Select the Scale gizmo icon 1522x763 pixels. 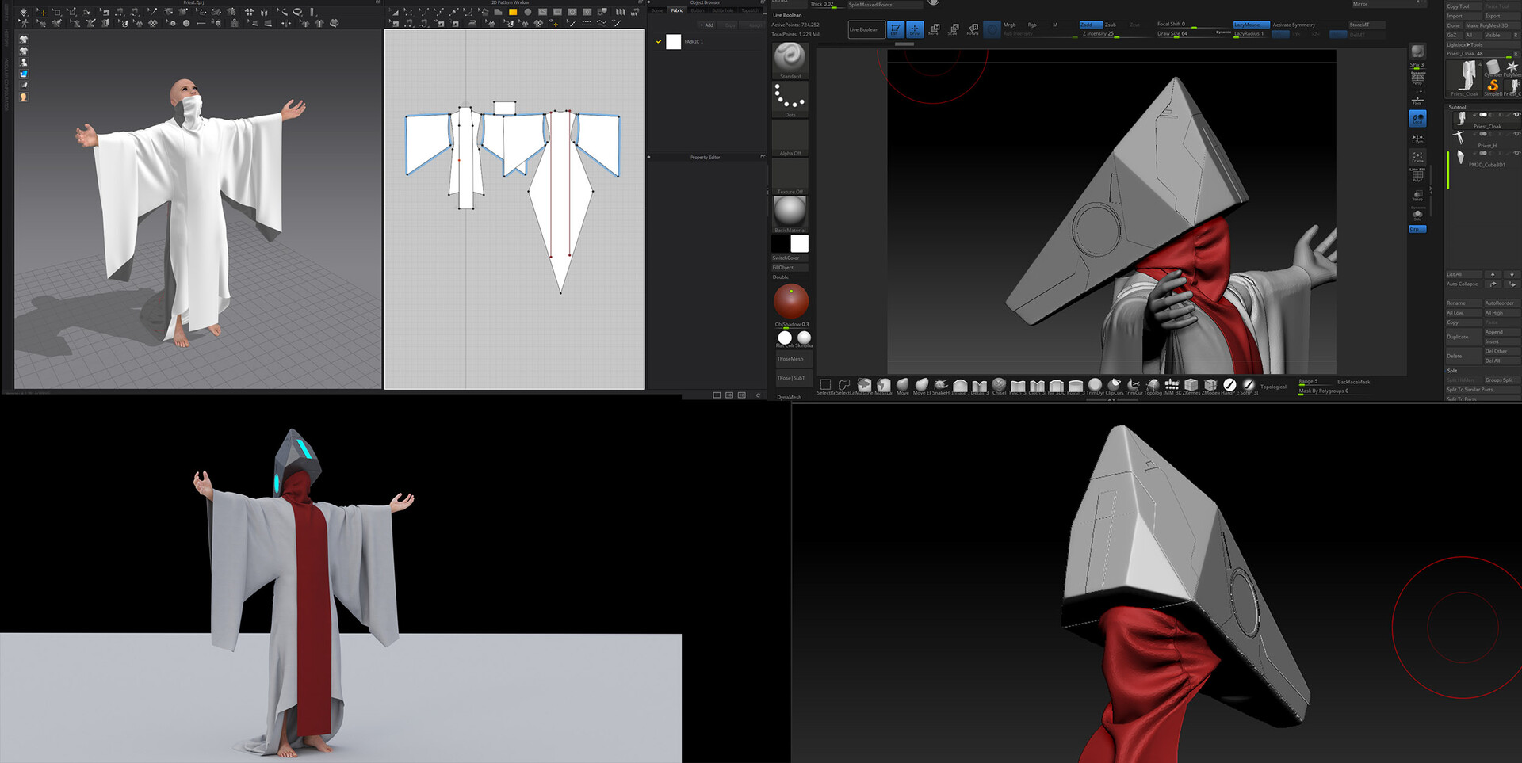pos(953,29)
